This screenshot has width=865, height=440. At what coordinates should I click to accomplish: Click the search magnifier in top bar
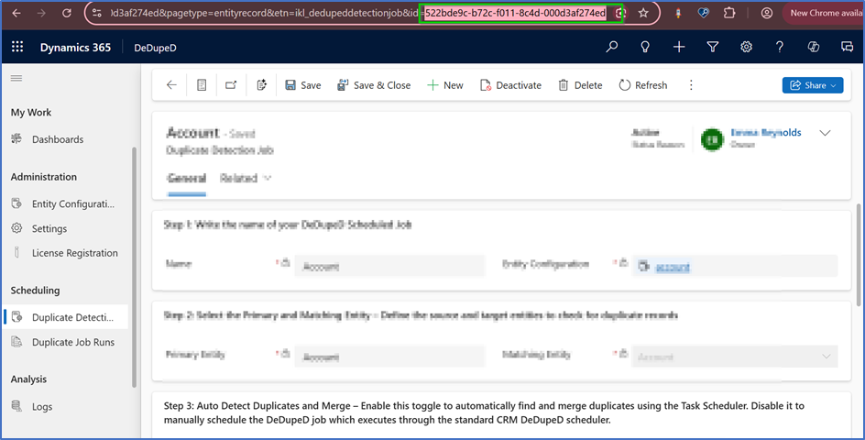tap(612, 47)
